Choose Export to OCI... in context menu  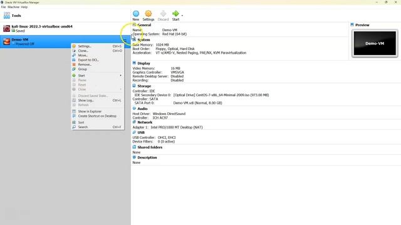[98, 60]
